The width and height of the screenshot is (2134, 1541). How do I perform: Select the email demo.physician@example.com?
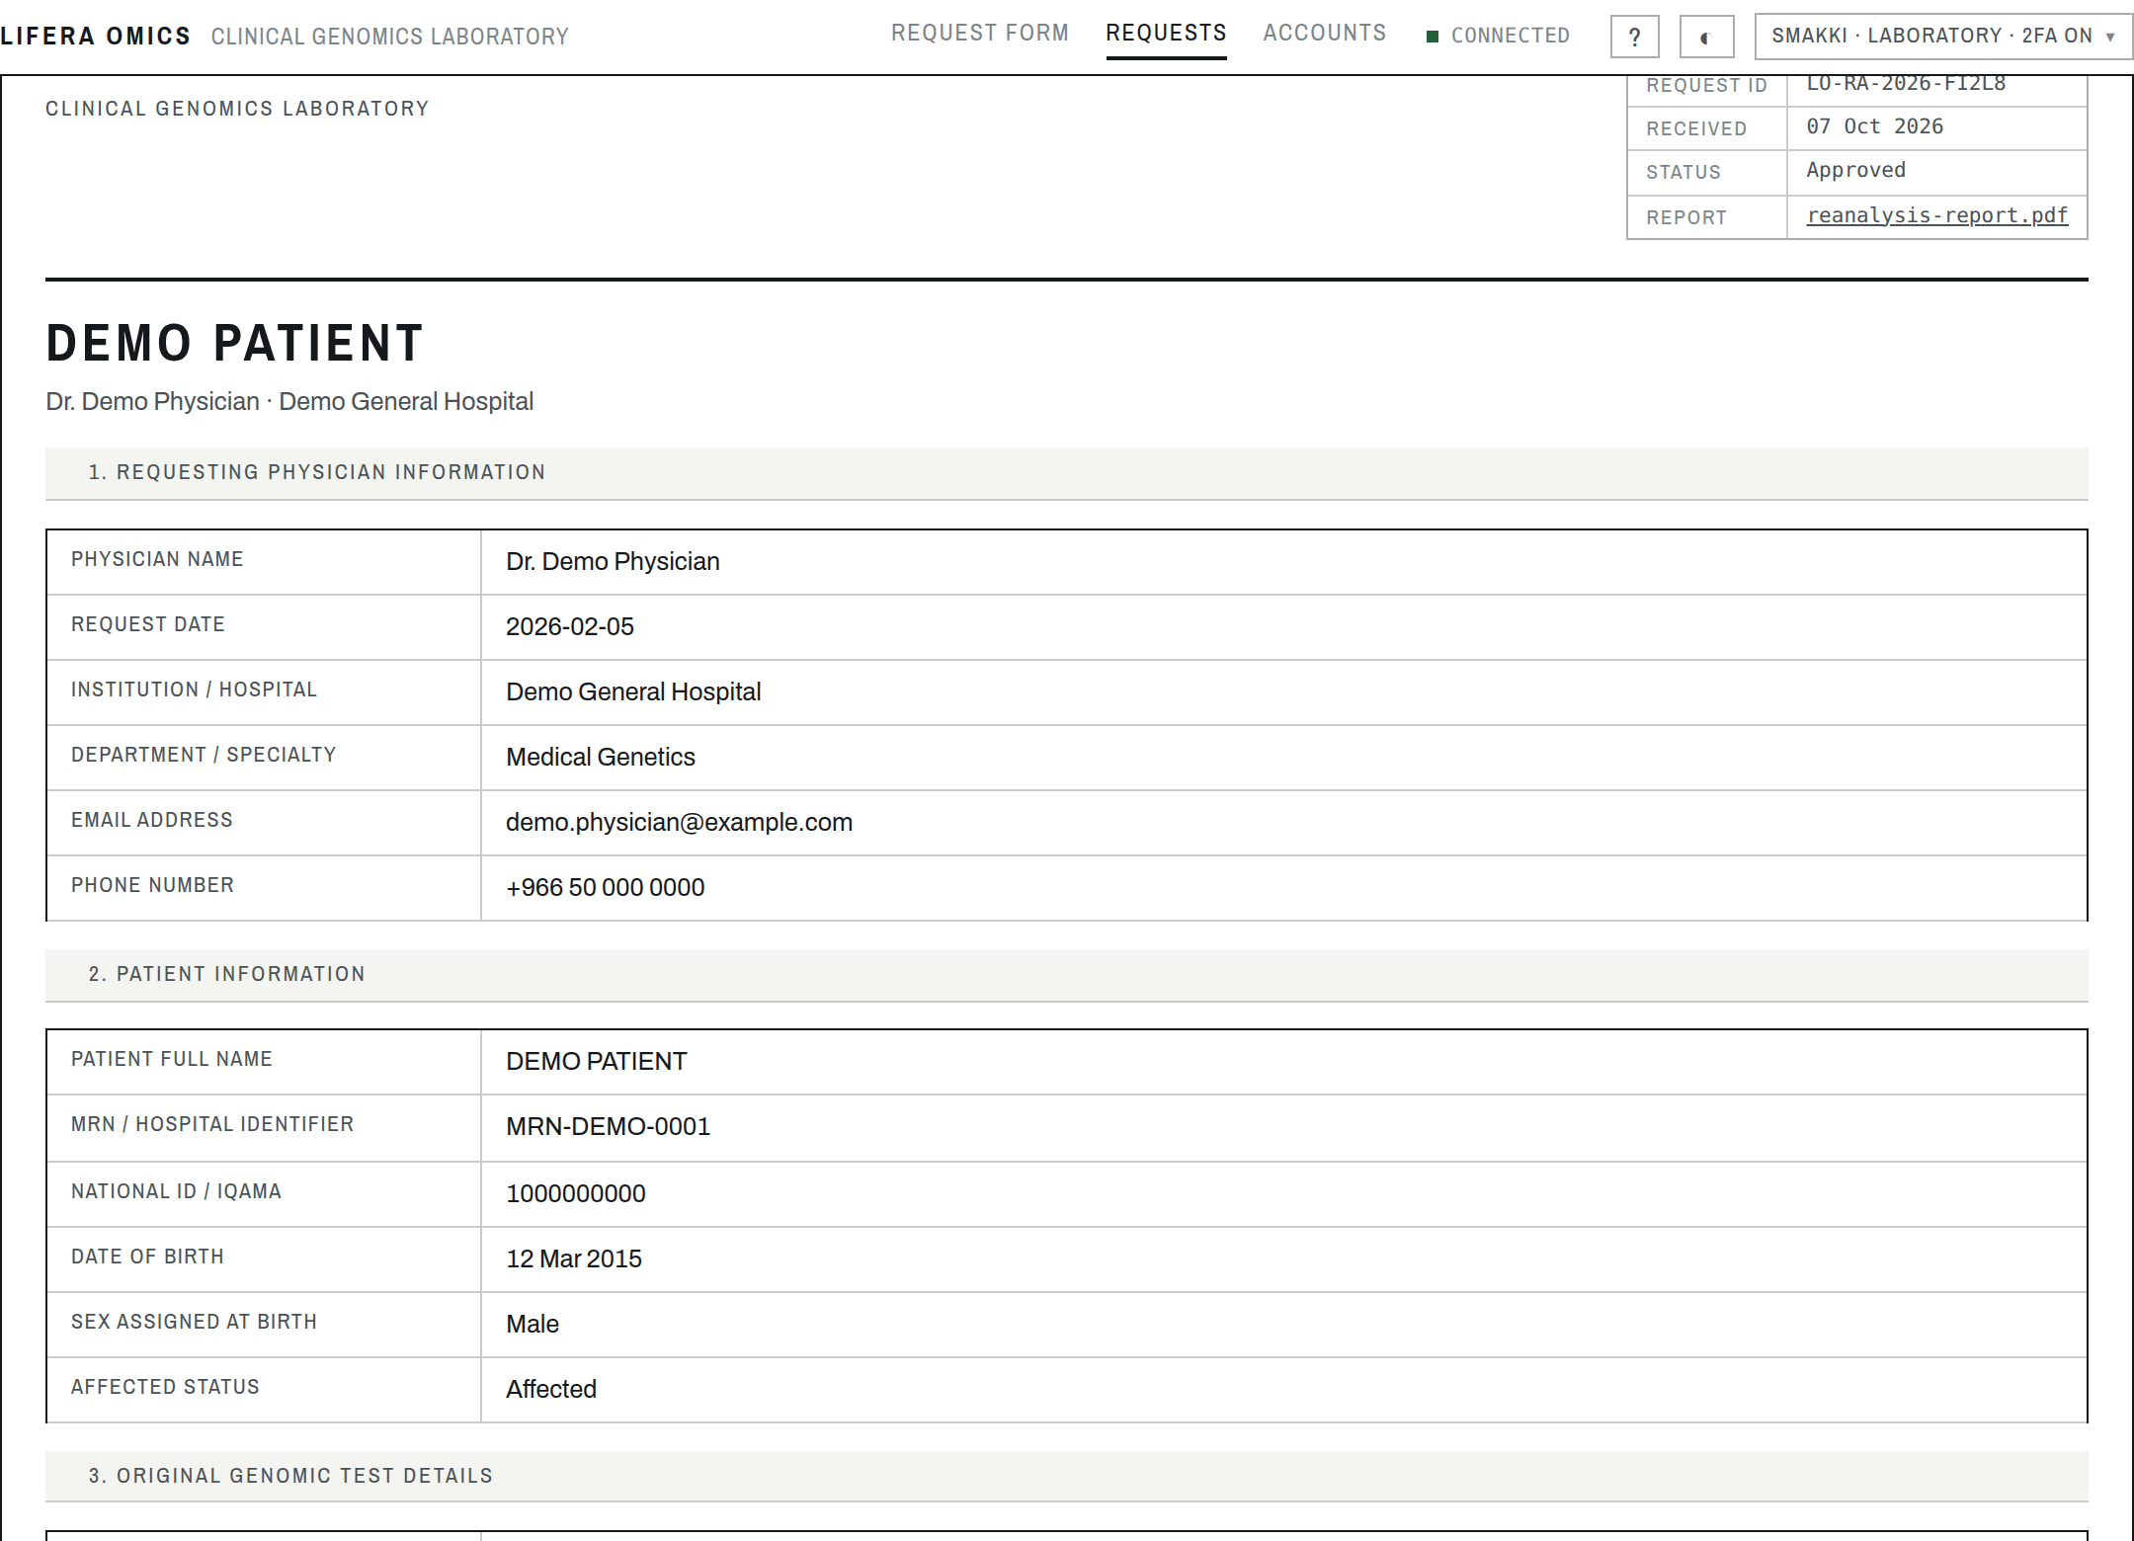[x=679, y=822]
